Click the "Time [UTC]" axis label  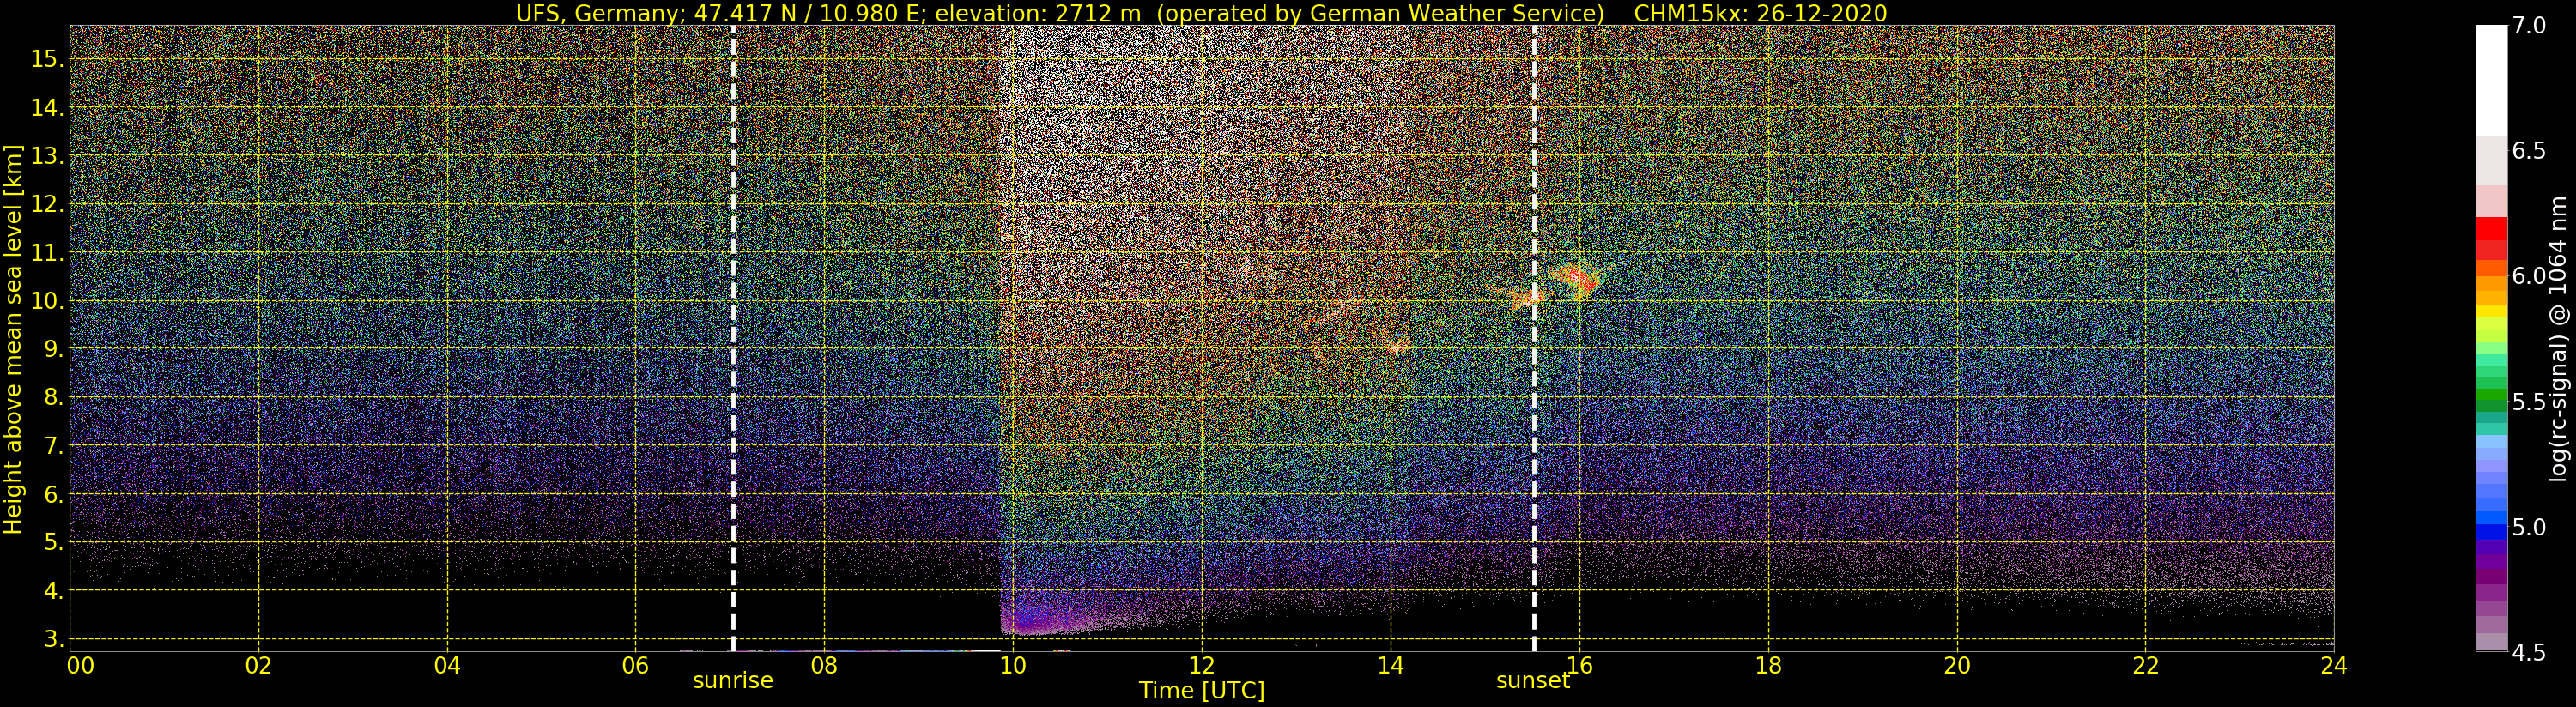[x=1201, y=691]
